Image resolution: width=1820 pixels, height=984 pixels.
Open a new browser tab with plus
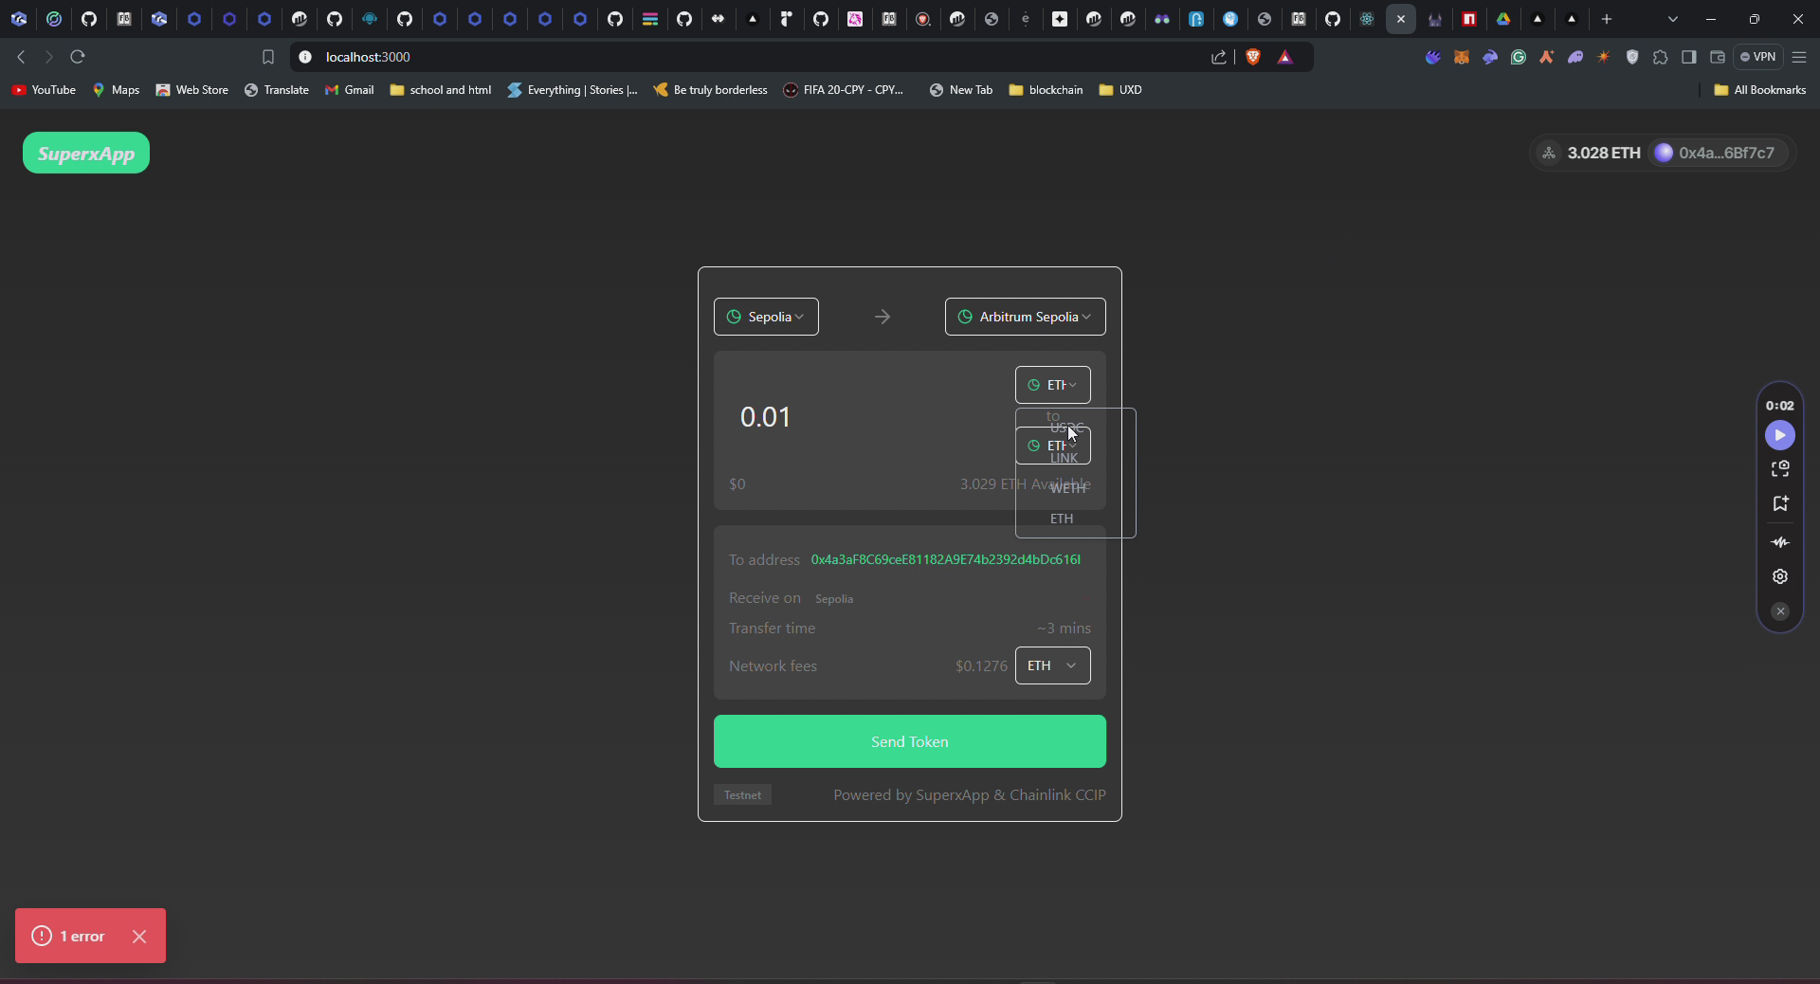tap(1607, 19)
